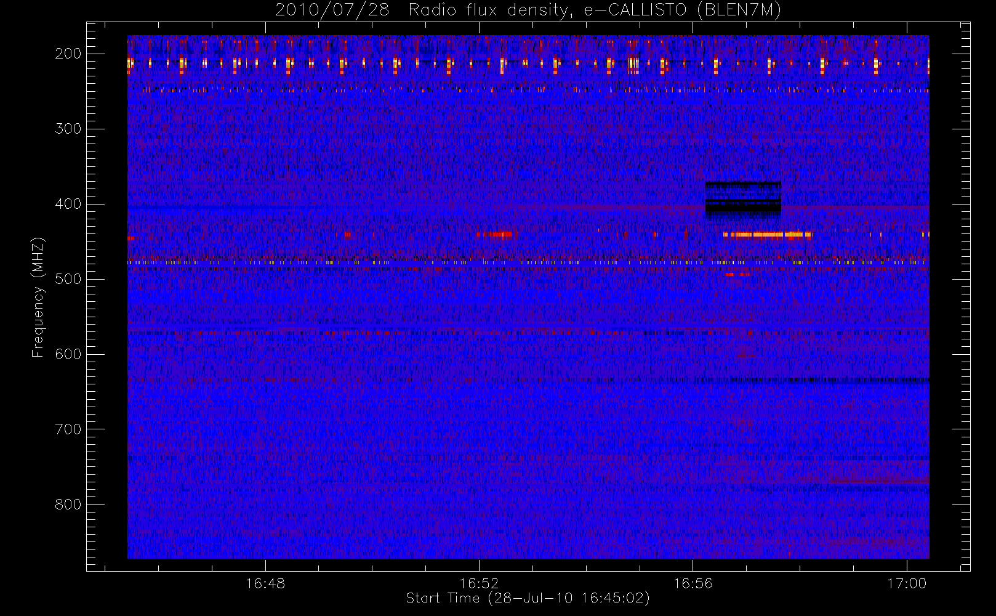Click the 16:52 time tick label

(479, 583)
